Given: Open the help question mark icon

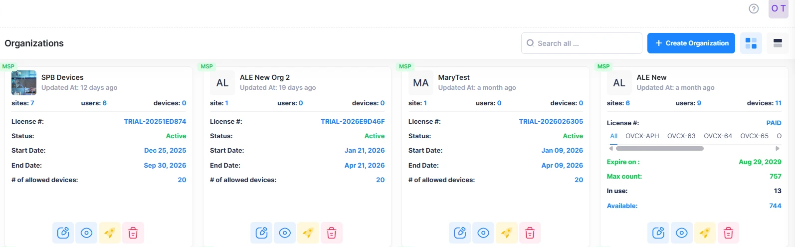Looking at the screenshot, I should (x=754, y=8).
